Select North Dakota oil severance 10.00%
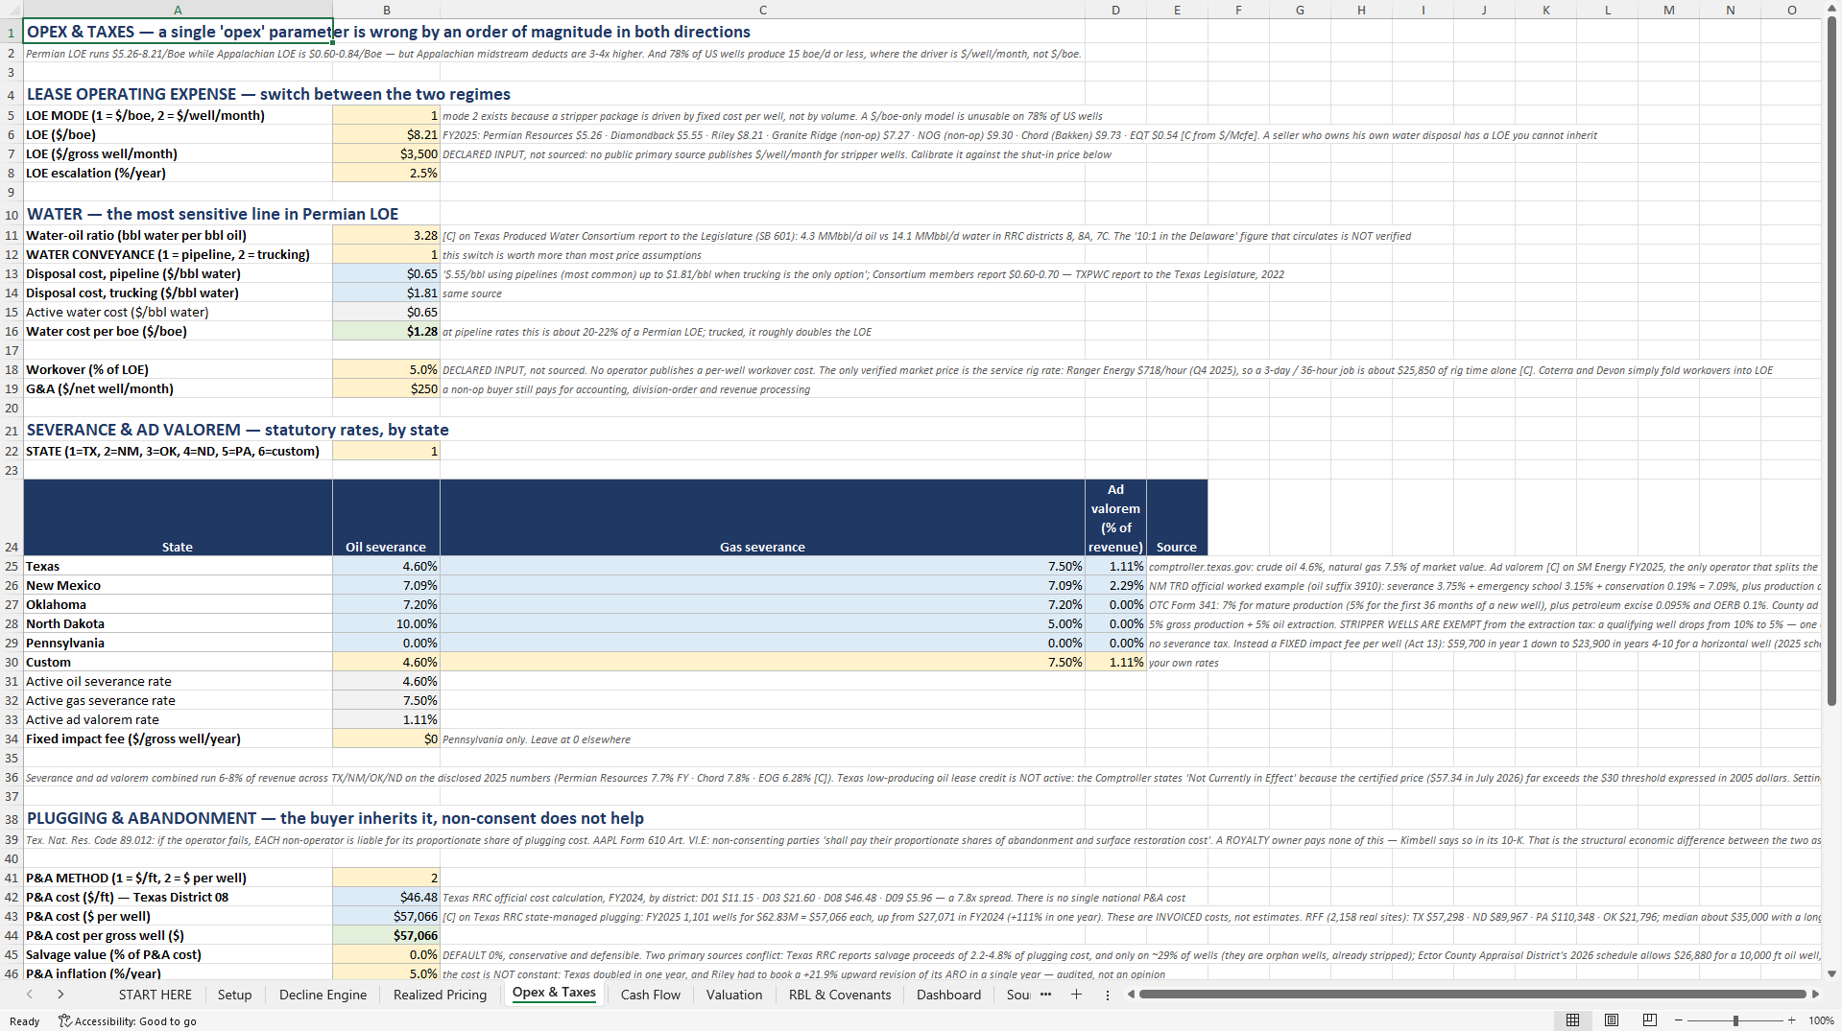This screenshot has height=1031, width=1842. 386,623
